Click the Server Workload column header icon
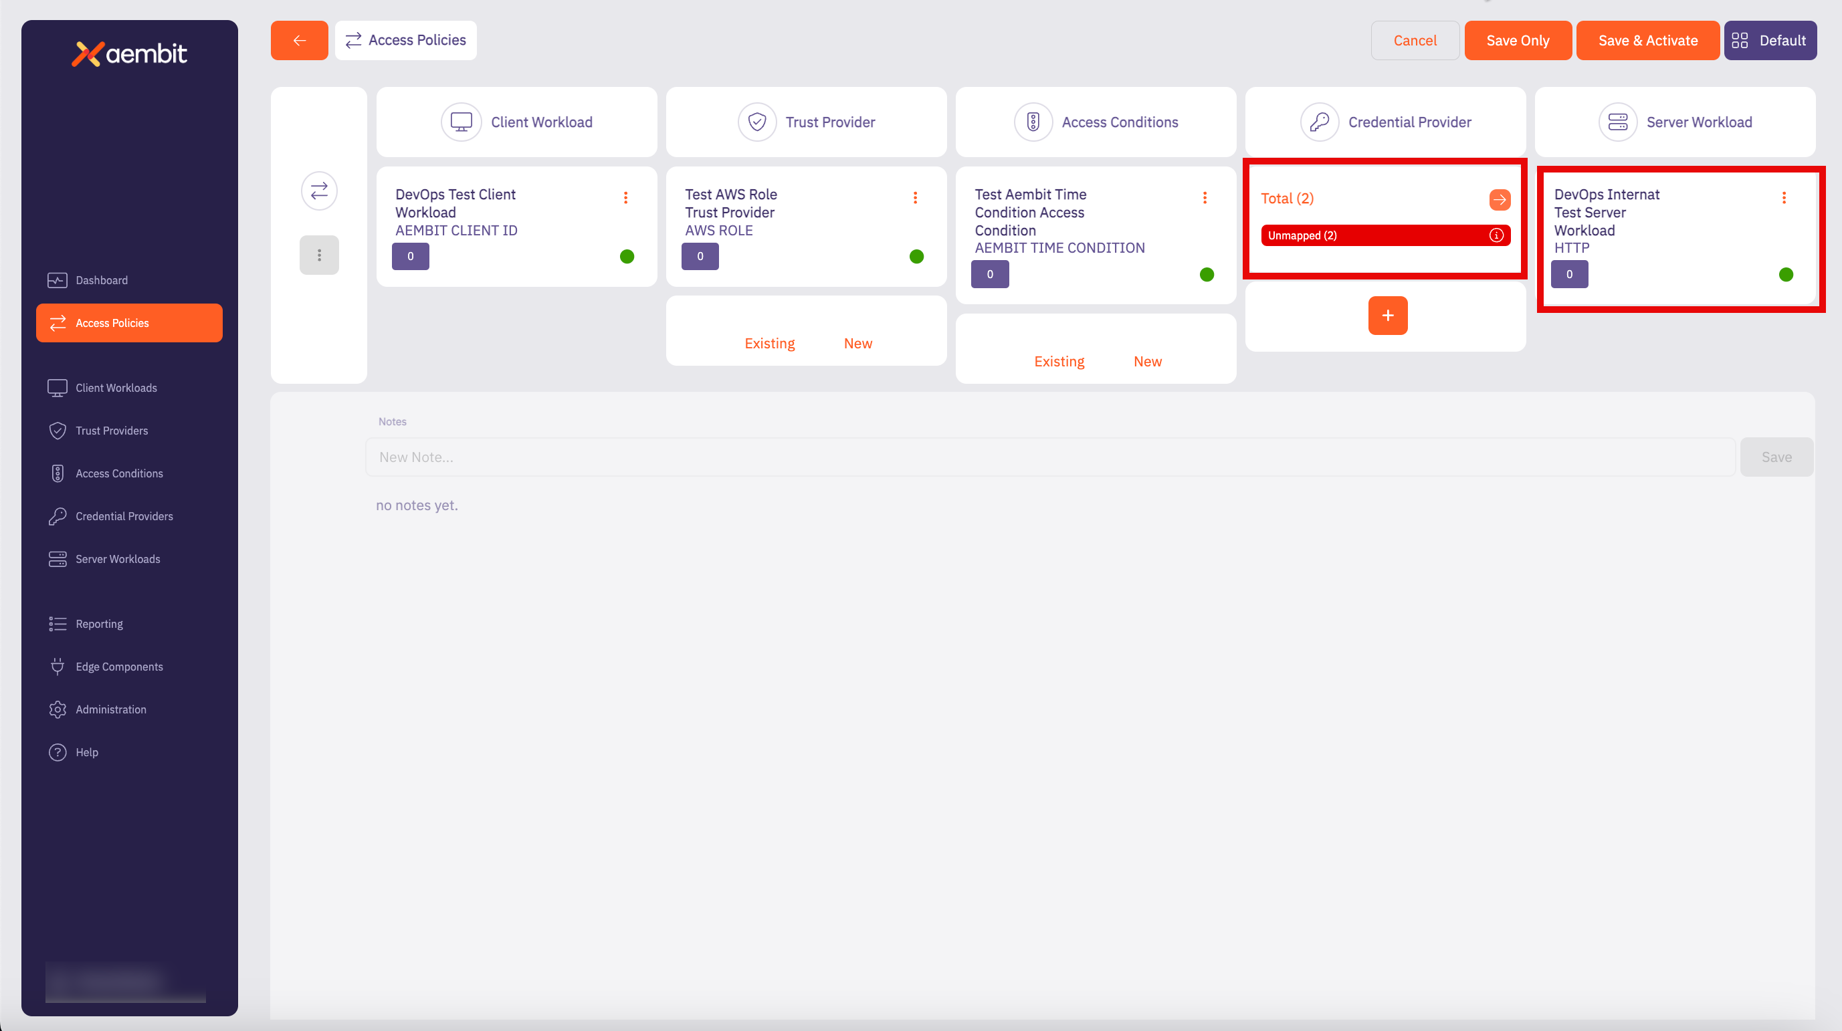Viewport: 1842px width, 1031px height. [x=1617, y=122]
